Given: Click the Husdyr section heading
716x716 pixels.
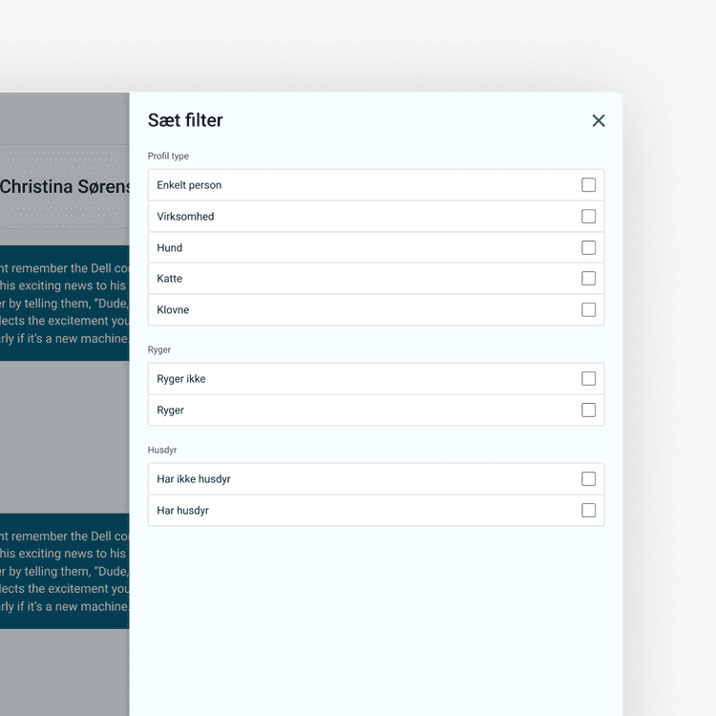Looking at the screenshot, I should (x=162, y=451).
